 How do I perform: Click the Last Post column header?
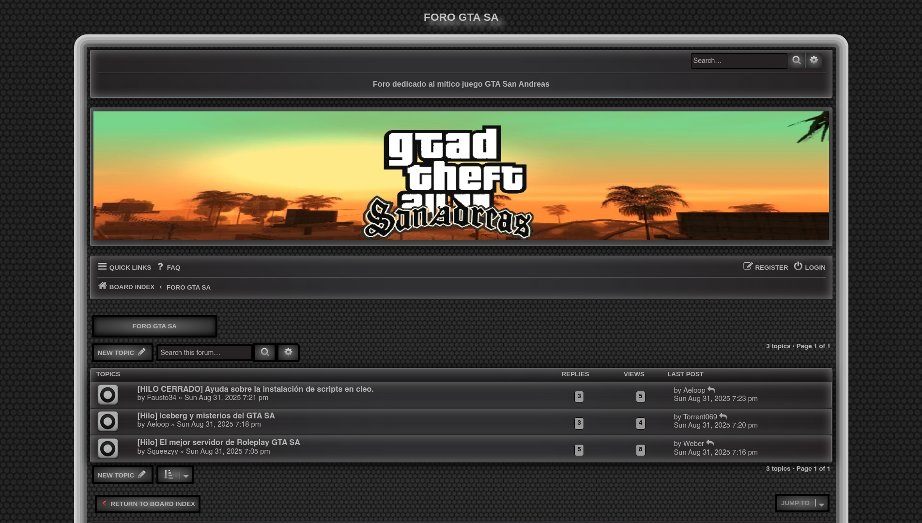point(685,374)
